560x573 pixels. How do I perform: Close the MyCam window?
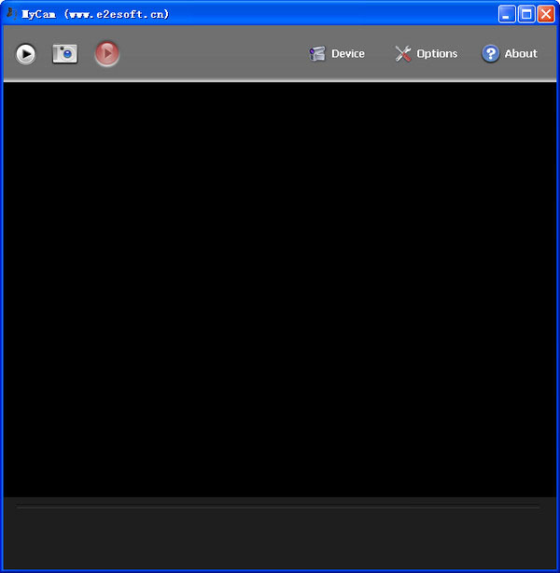pyautogui.click(x=546, y=14)
